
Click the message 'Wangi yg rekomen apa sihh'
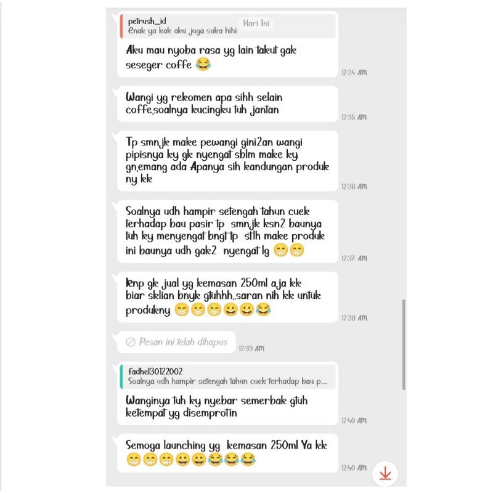coord(227,104)
